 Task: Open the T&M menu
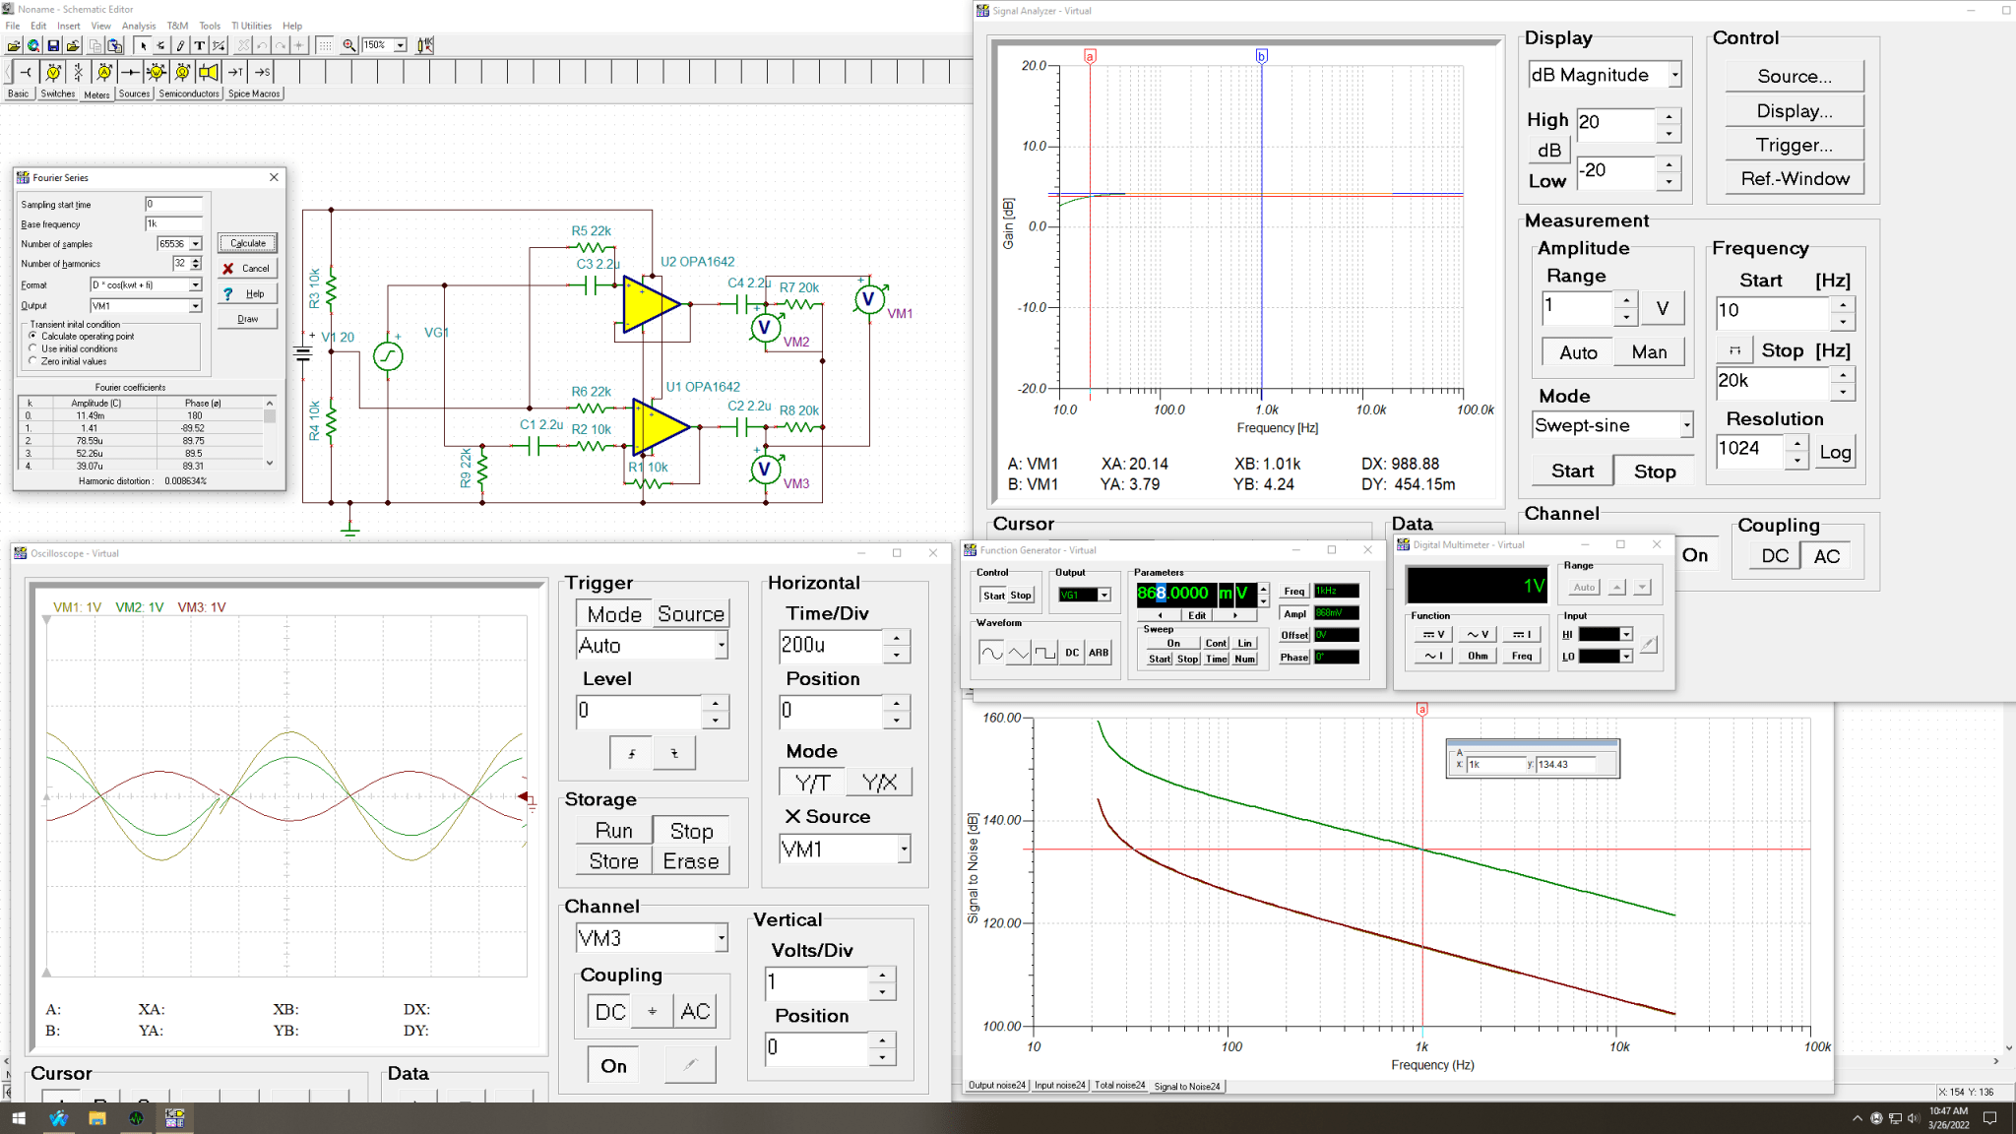[177, 26]
